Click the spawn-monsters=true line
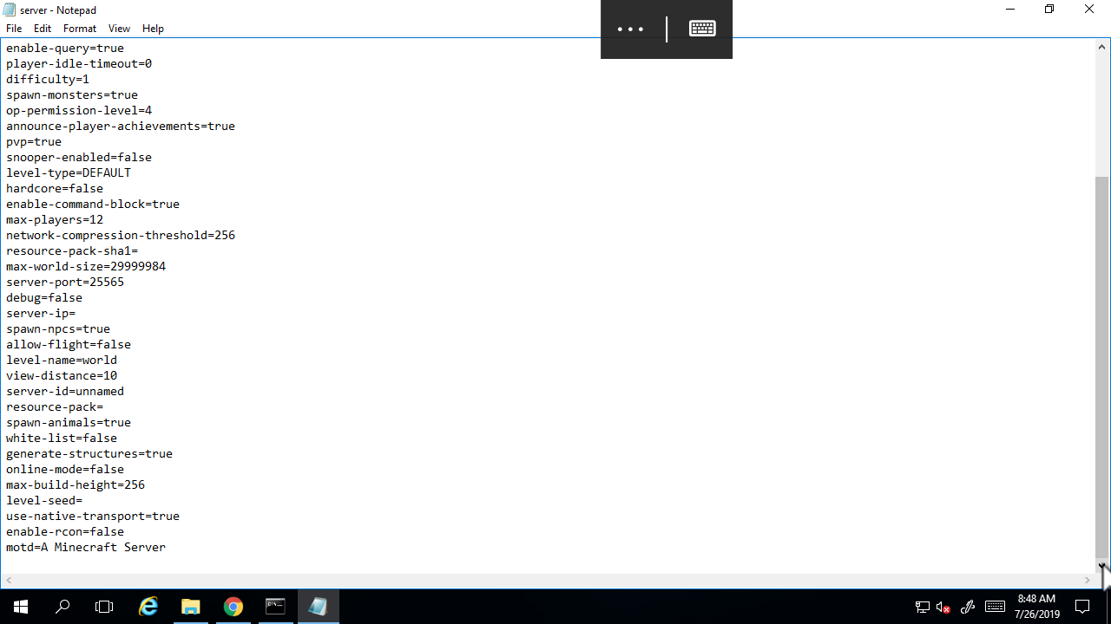Screen dimensions: 1111x624 pos(72,95)
